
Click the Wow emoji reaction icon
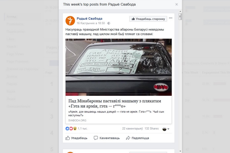click(75, 129)
